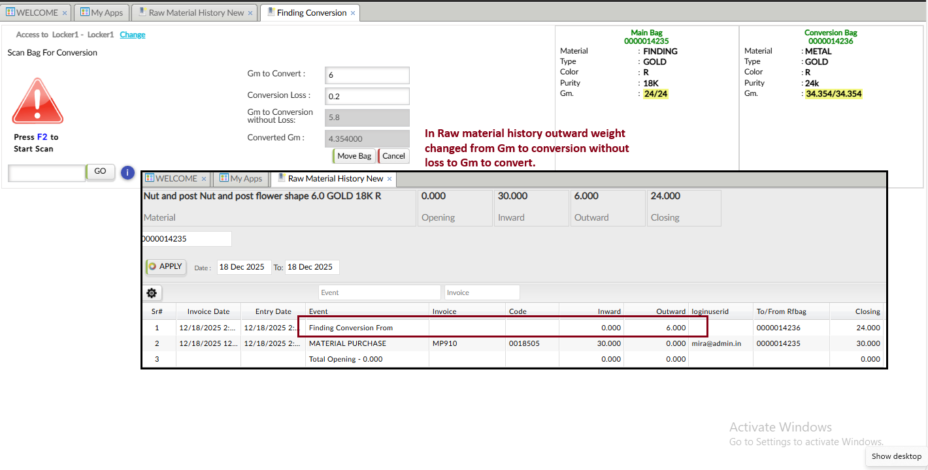
Task: Close the top WELCOME tab
Action: point(65,13)
